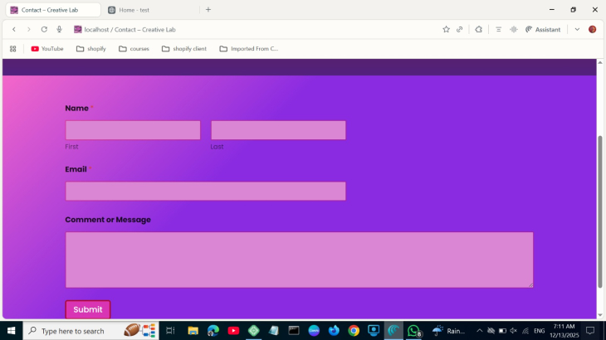This screenshot has width=606, height=340.
Task: Click the Last name input field
Action: pyautogui.click(x=278, y=130)
